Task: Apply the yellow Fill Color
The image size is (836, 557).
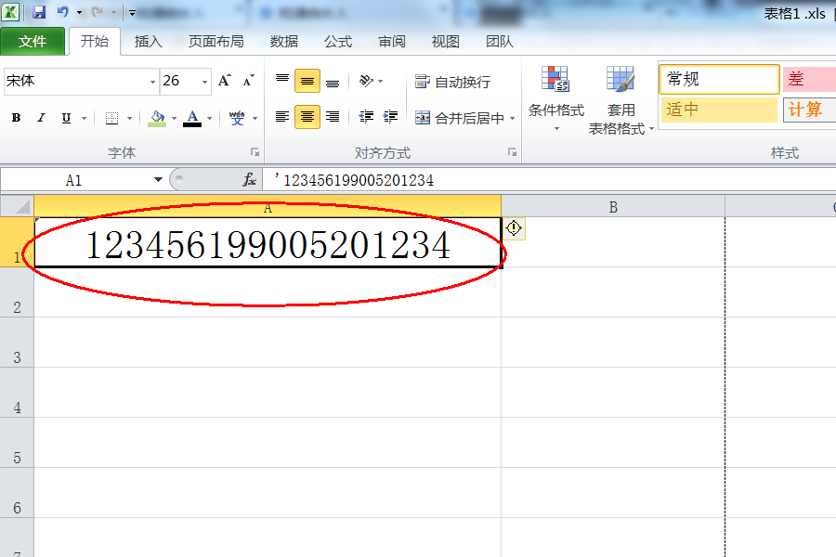Action: click(157, 118)
